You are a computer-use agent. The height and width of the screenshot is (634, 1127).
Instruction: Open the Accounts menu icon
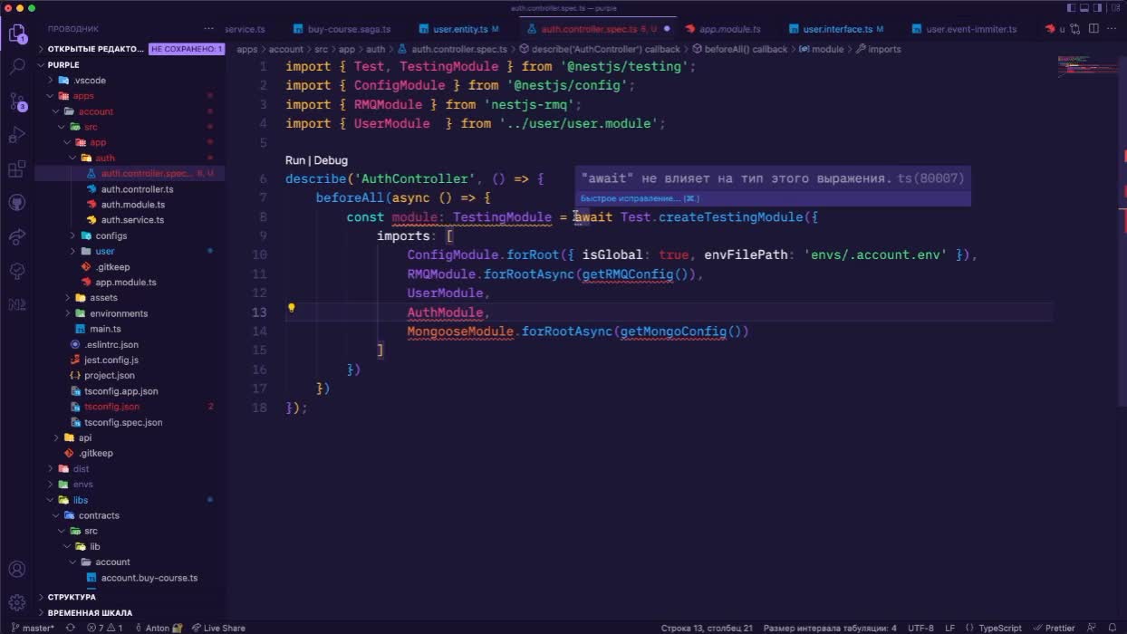pos(17,570)
